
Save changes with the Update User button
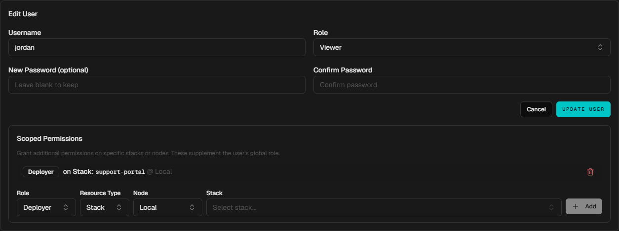(x=583, y=109)
